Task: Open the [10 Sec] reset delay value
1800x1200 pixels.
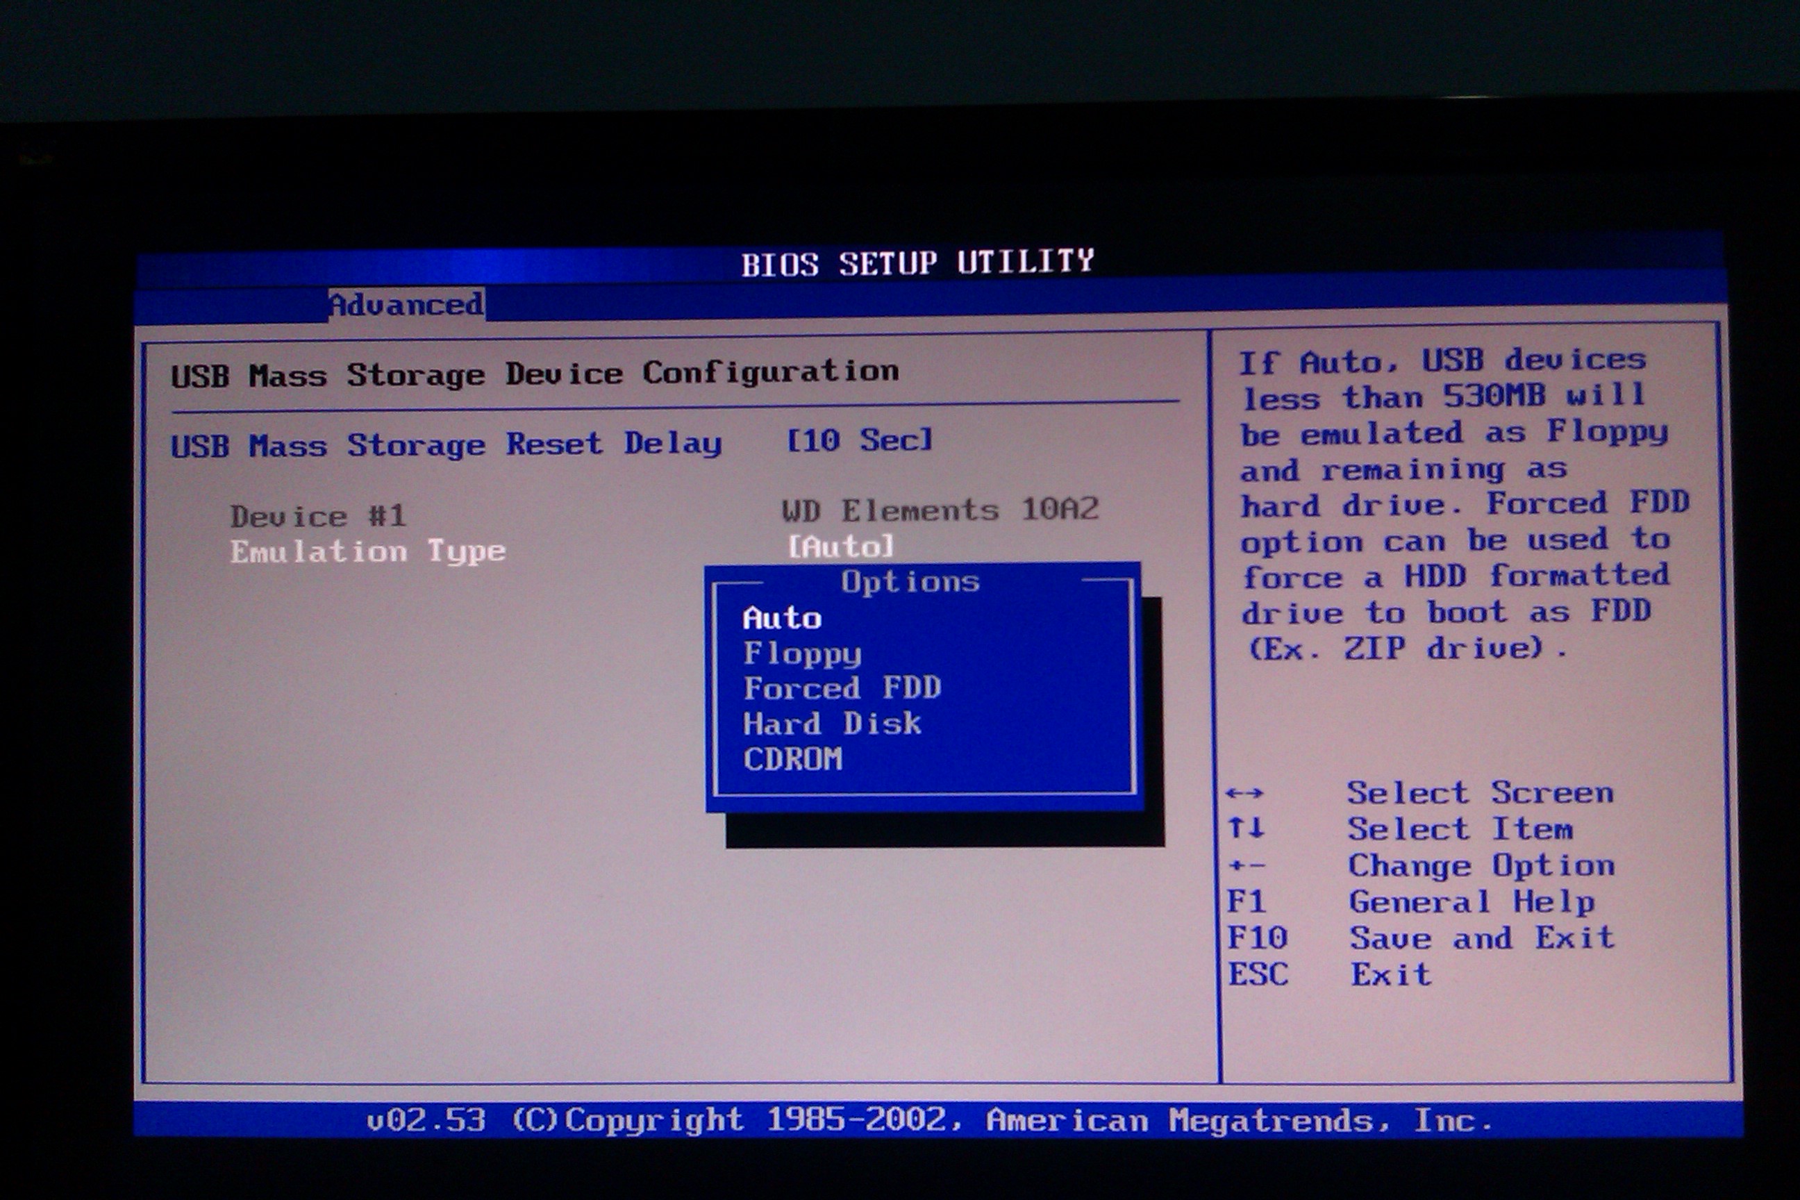Action: (860, 440)
